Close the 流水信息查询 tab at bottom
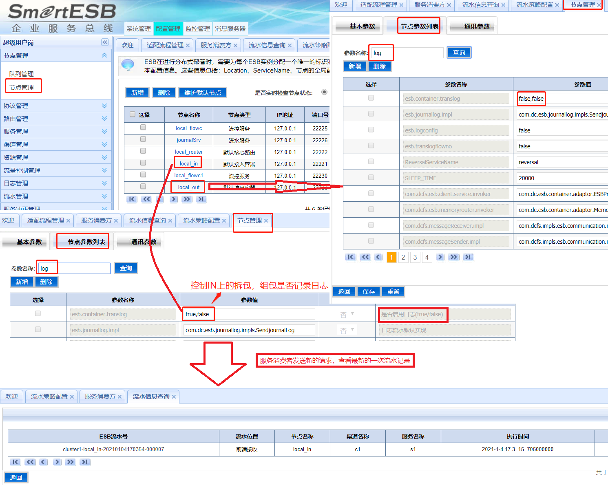This screenshot has height=485, width=608. pyautogui.click(x=174, y=397)
